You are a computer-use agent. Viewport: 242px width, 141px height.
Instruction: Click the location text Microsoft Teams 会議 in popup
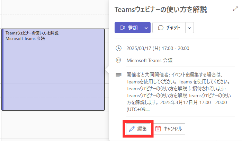tap(150, 60)
